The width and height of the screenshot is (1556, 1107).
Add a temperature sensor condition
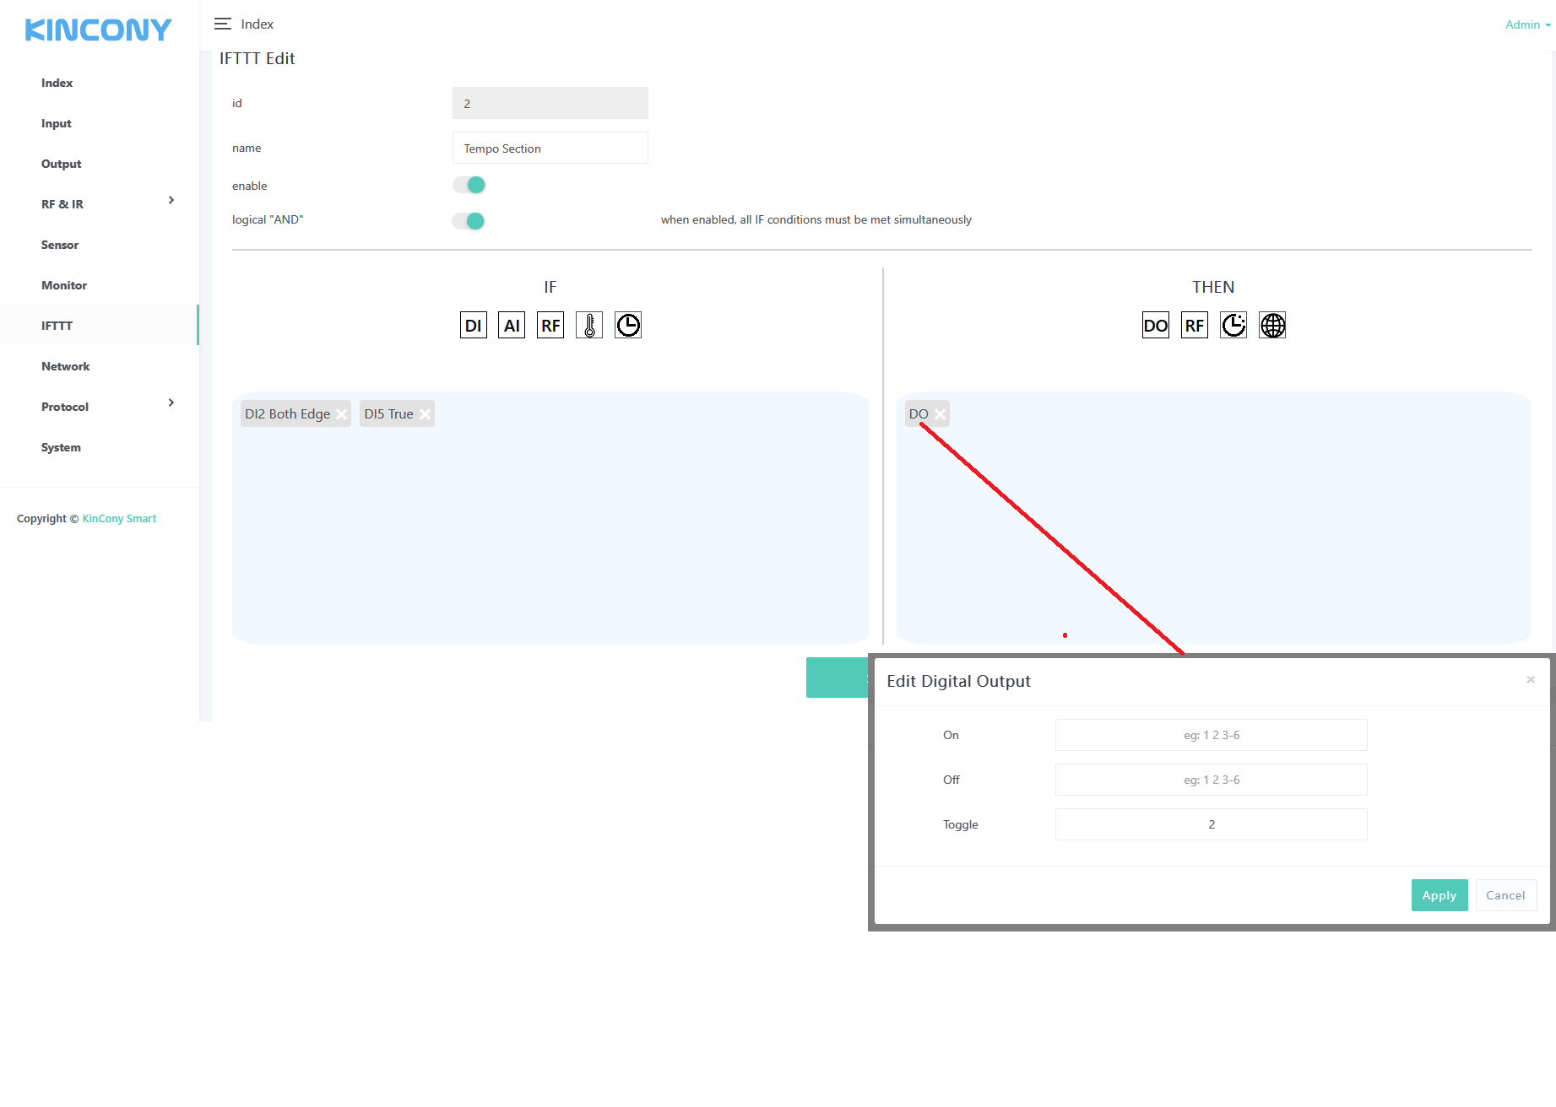(x=589, y=326)
